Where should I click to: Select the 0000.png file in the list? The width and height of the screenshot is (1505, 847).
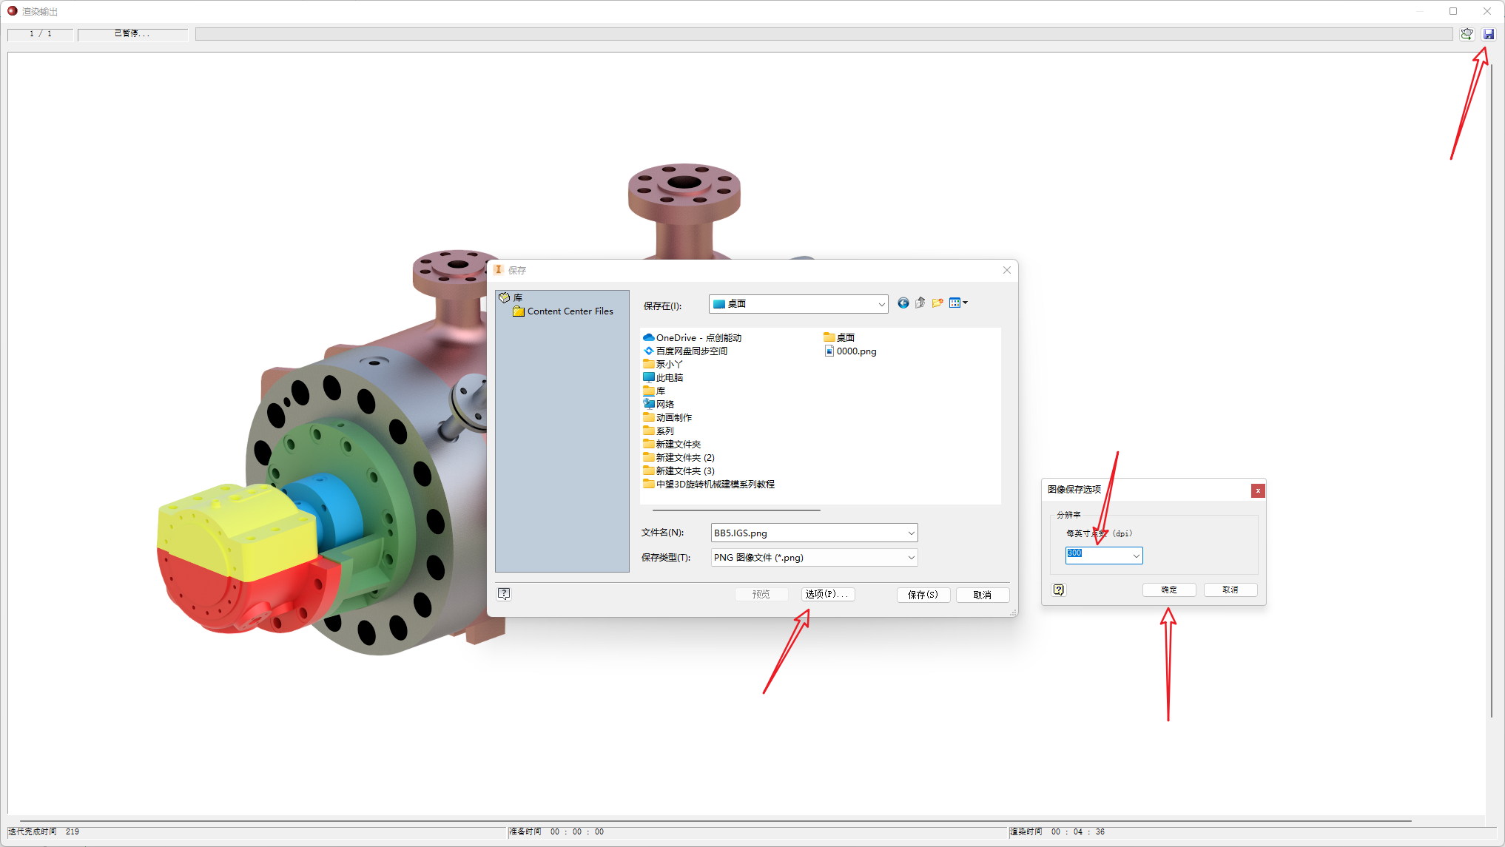click(x=855, y=351)
